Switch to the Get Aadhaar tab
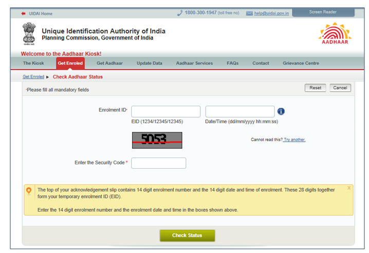 [x=109, y=63]
